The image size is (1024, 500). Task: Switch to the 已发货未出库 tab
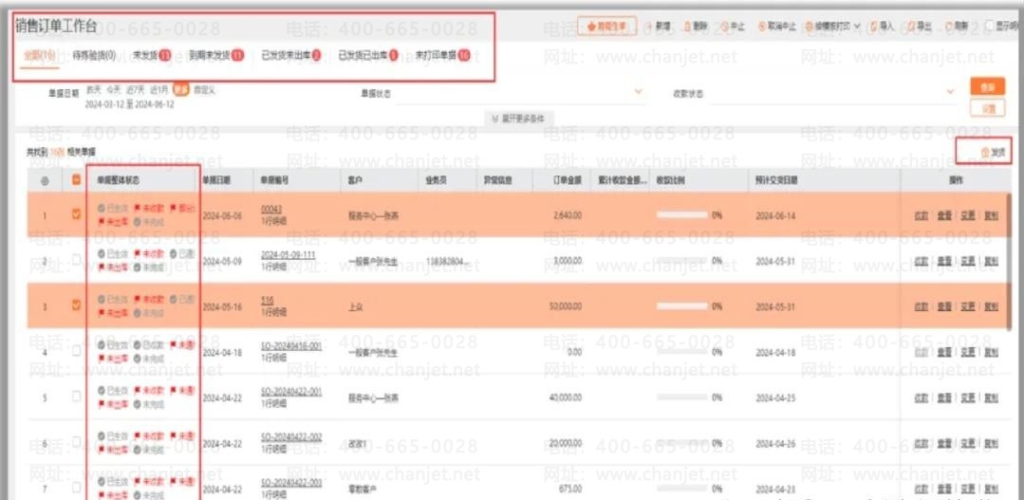pos(290,55)
